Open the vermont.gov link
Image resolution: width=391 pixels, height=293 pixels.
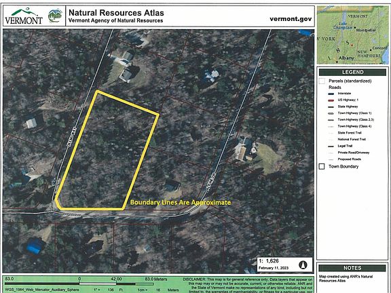tap(291, 19)
